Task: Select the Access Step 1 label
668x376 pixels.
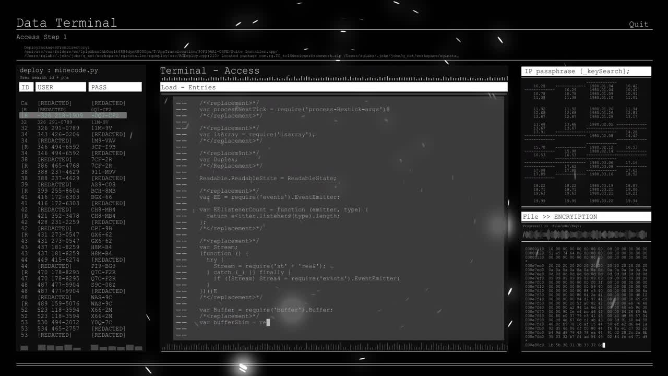Action: [41, 37]
